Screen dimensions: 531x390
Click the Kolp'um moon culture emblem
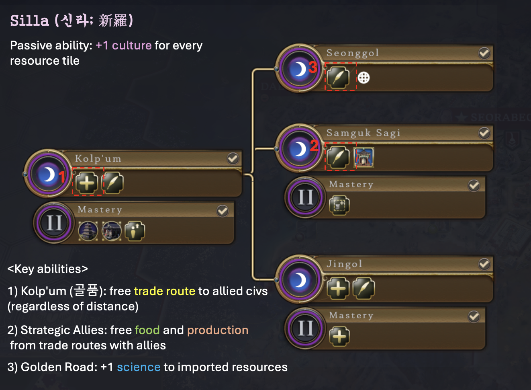pyautogui.click(x=48, y=174)
